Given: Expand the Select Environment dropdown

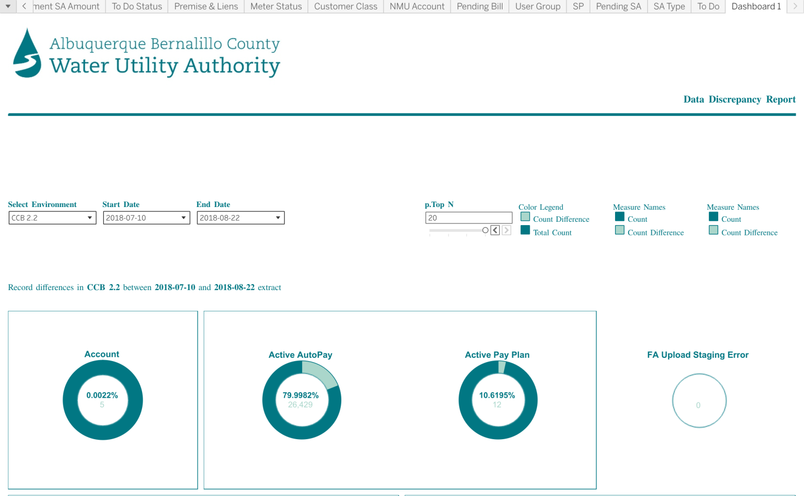Looking at the screenshot, I should pos(90,218).
